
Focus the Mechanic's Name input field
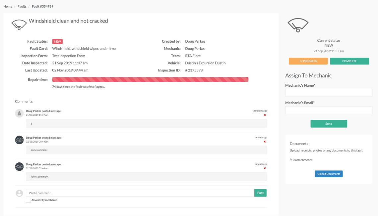(x=329, y=93)
